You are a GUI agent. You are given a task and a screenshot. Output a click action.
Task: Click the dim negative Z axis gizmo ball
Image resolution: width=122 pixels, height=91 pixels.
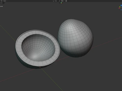(x=121, y=10)
